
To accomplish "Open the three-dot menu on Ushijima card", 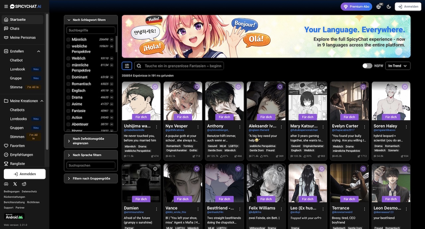I will [156, 127].
